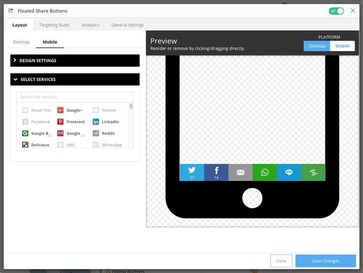The image size is (363, 273).
Task: Click Facebook share button in phone preview
Action: (216, 172)
